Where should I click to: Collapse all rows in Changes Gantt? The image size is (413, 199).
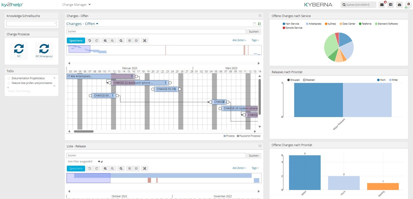136,41
